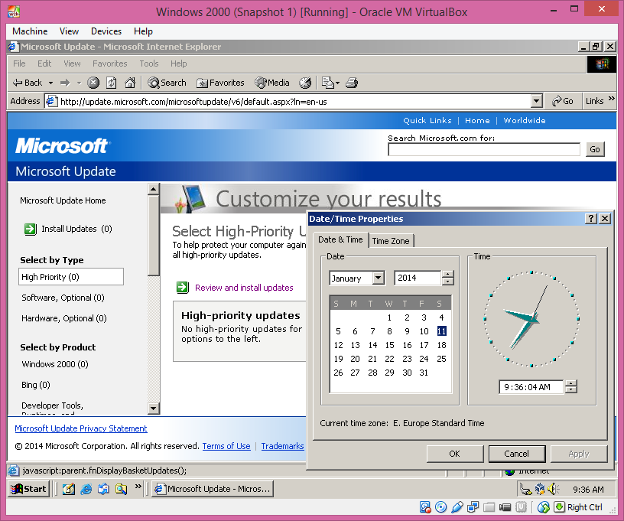624x521 pixels.
Task: Click Review and install updates link
Action: [x=244, y=288]
